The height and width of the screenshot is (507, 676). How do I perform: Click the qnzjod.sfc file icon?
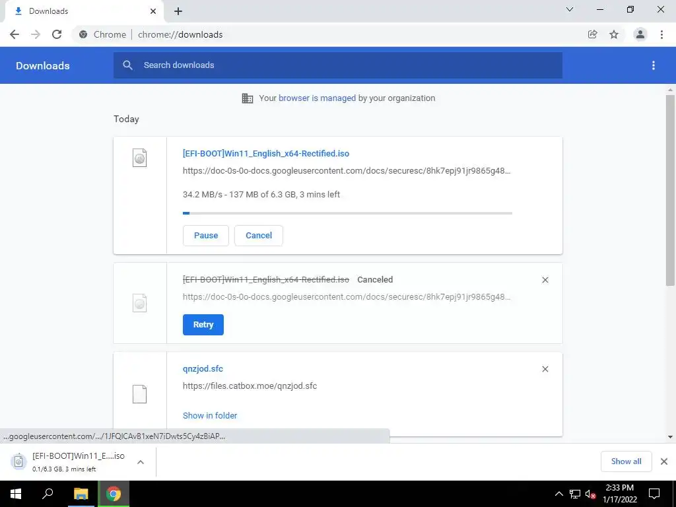point(140,394)
